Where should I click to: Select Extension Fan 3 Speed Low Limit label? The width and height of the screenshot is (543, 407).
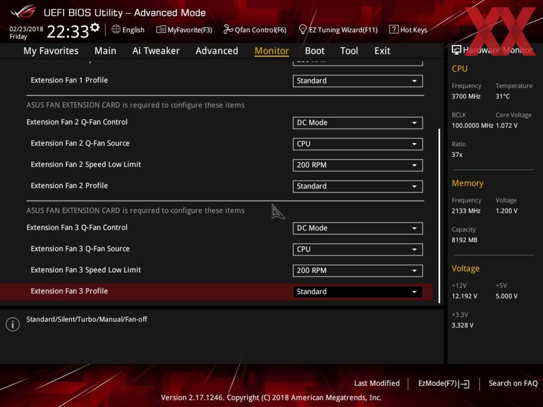86,269
